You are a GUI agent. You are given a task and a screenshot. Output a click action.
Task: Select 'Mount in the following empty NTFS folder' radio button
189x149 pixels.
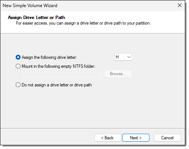point(18,66)
